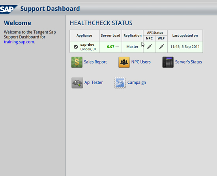Click the NPC API plug status icon

pos(149,47)
